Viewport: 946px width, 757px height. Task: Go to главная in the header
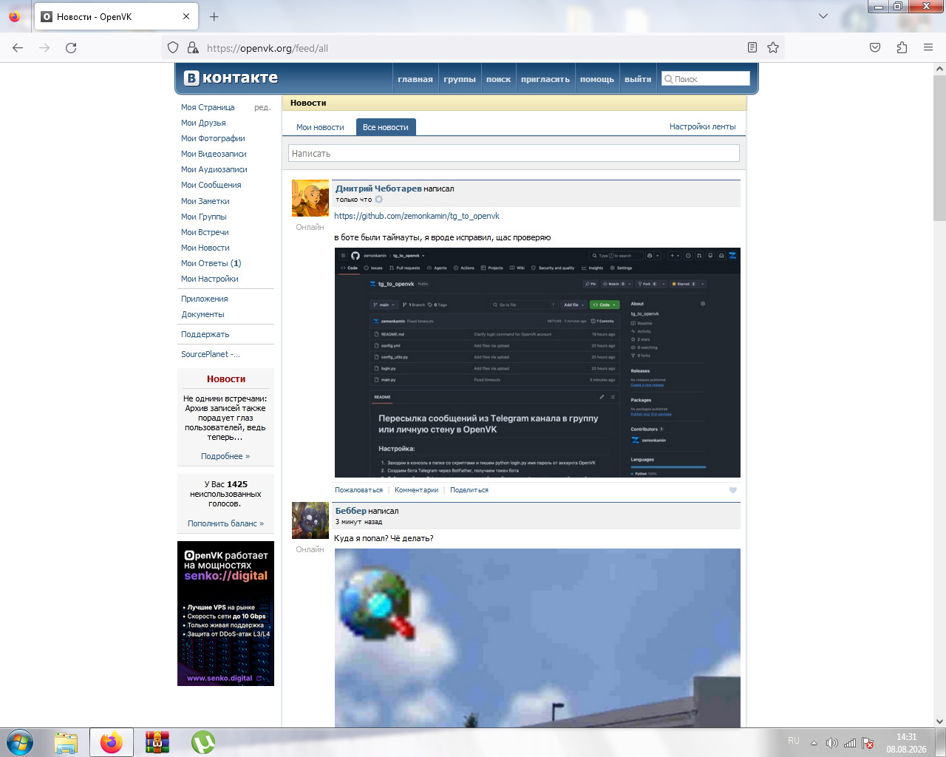[415, 79]
